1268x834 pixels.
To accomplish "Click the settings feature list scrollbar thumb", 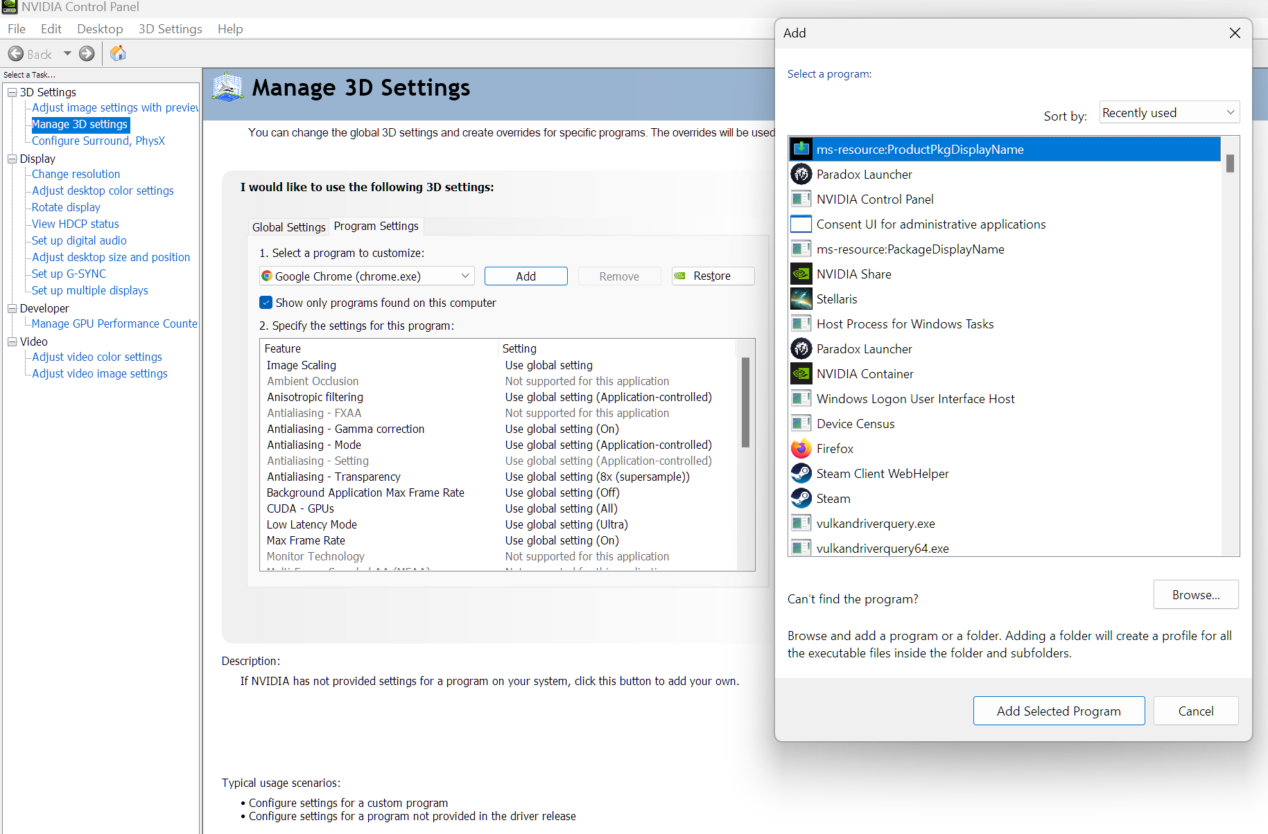I will point(746,402).
